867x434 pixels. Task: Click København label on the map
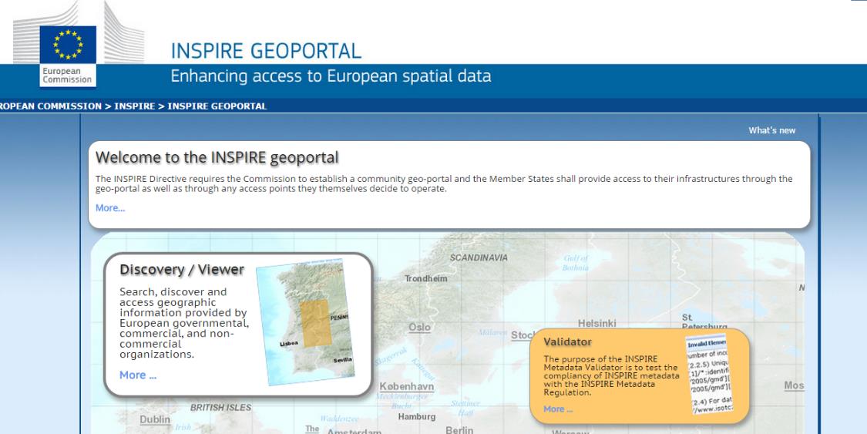(406, 386)
